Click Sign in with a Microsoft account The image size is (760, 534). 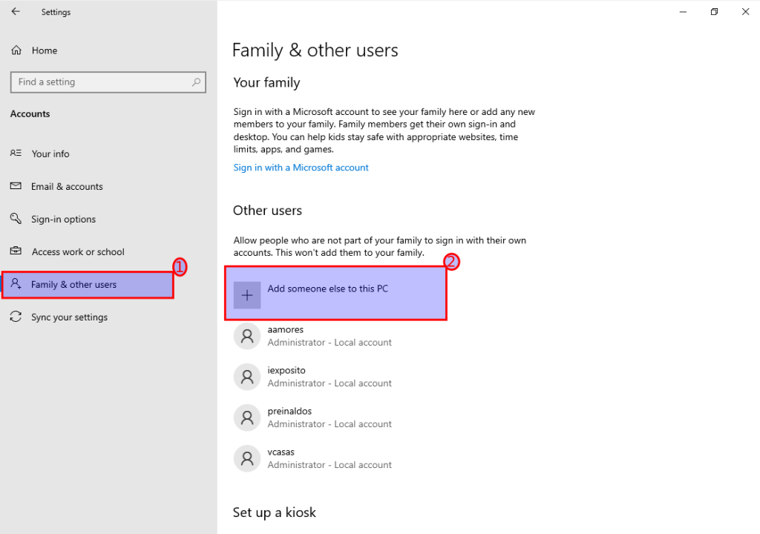301,168
